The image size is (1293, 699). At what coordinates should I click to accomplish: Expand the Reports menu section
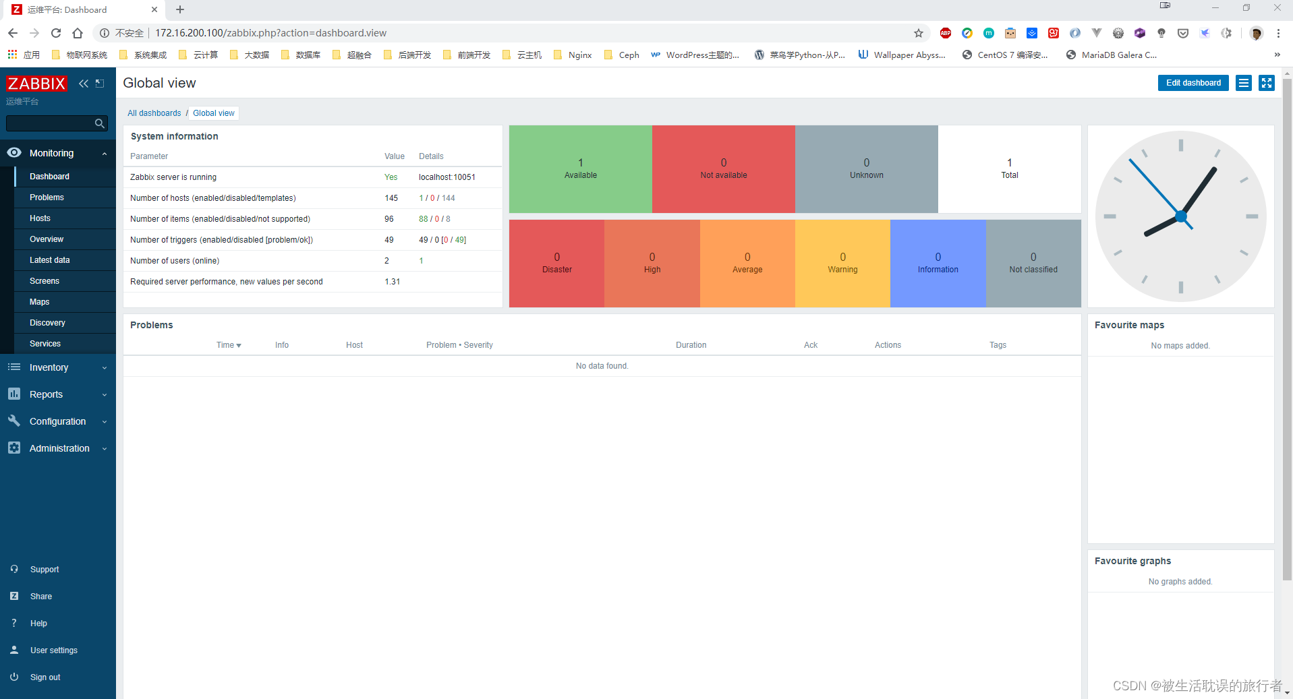tap(105, 395)
